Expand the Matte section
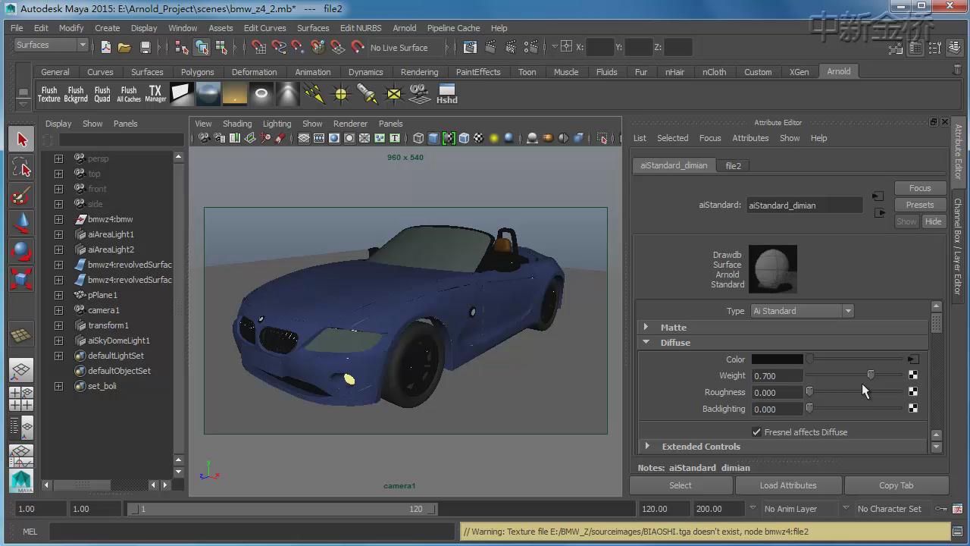Screen dimensions: 970x546 coord(646,327)
